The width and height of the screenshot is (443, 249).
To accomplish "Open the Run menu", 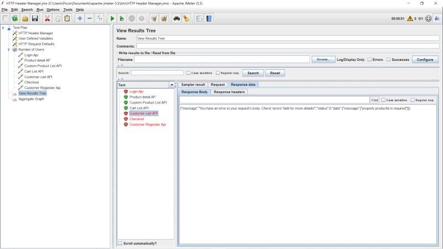I will pyautogui.click(x=40, y=9).
